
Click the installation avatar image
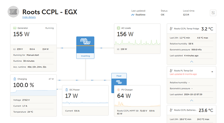13,12
